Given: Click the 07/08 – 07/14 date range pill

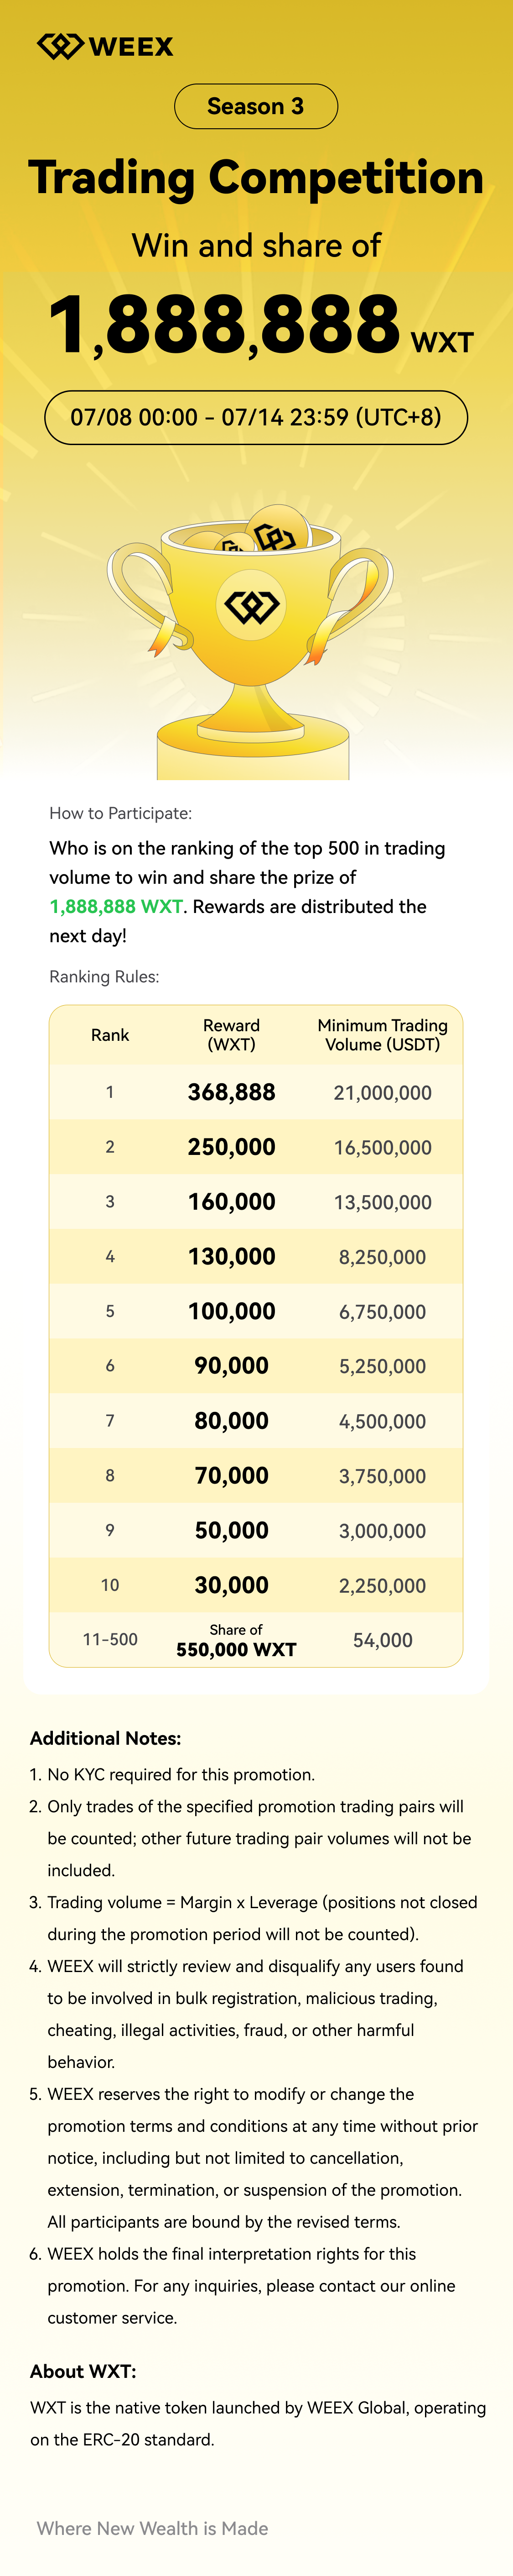Looking at the screenshot, I should point(255,417).
